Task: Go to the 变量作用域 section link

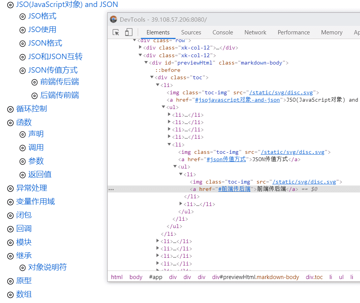Action: (x=35, y=202)
